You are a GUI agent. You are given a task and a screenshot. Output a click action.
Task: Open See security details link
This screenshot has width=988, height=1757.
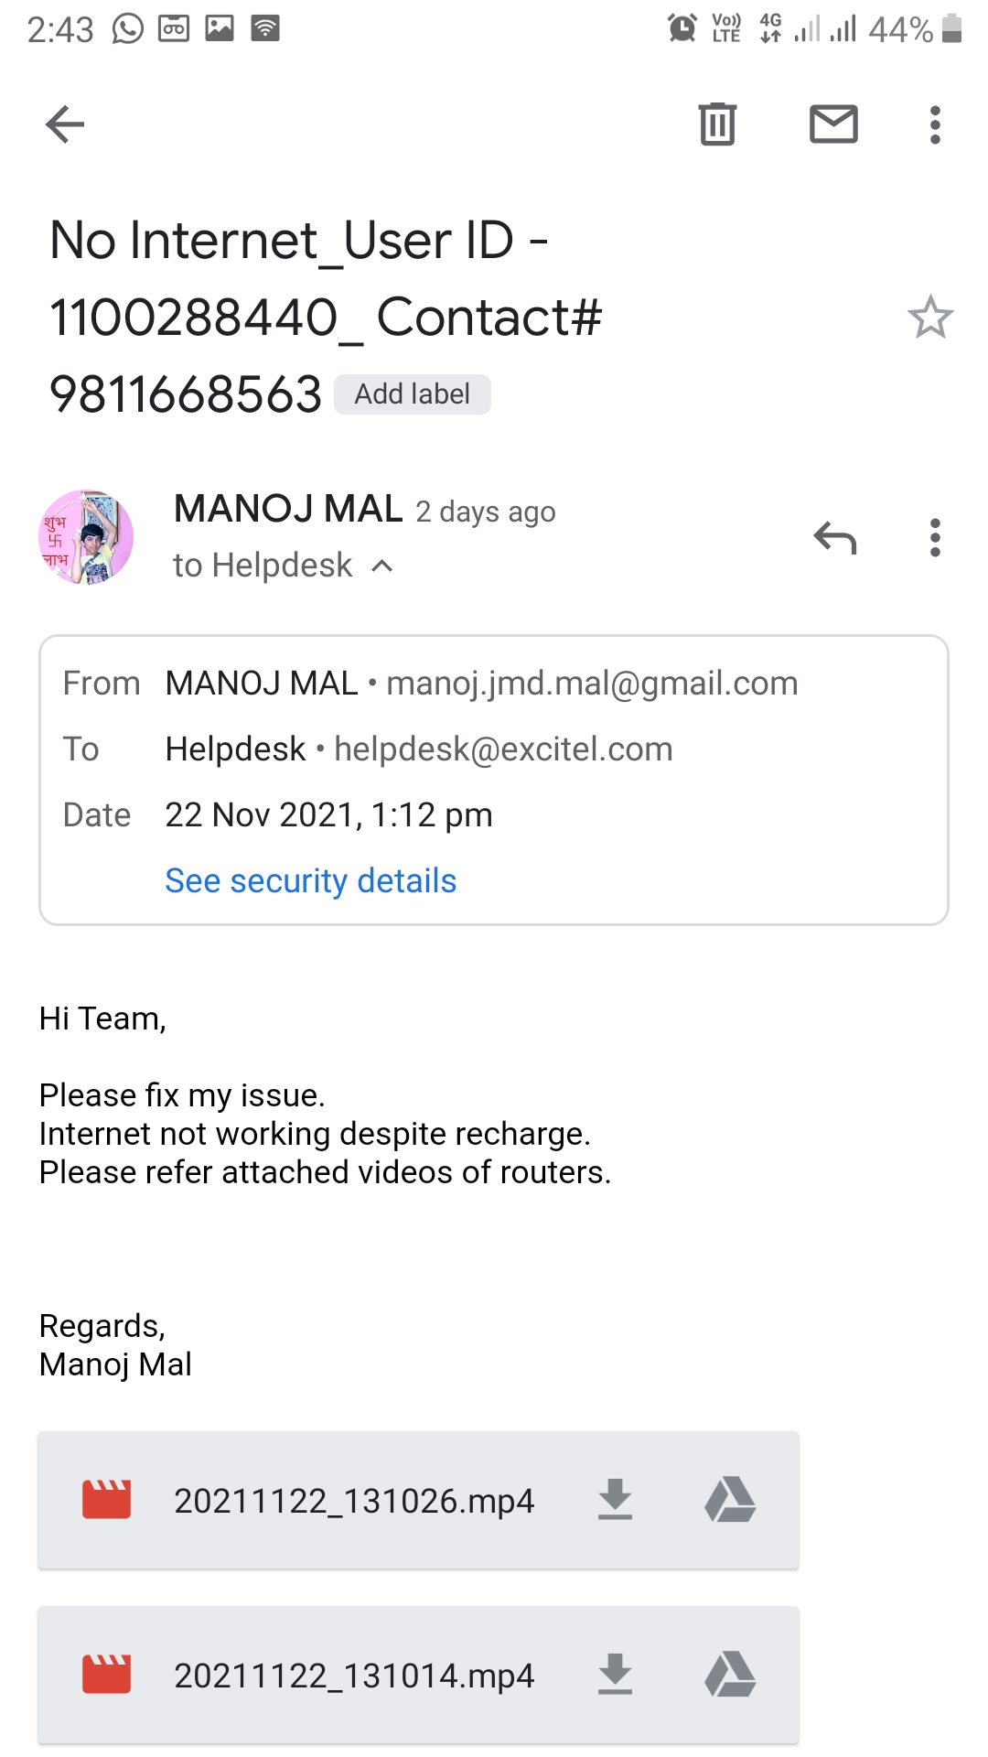pyautogui.click(x=310, y=880)
